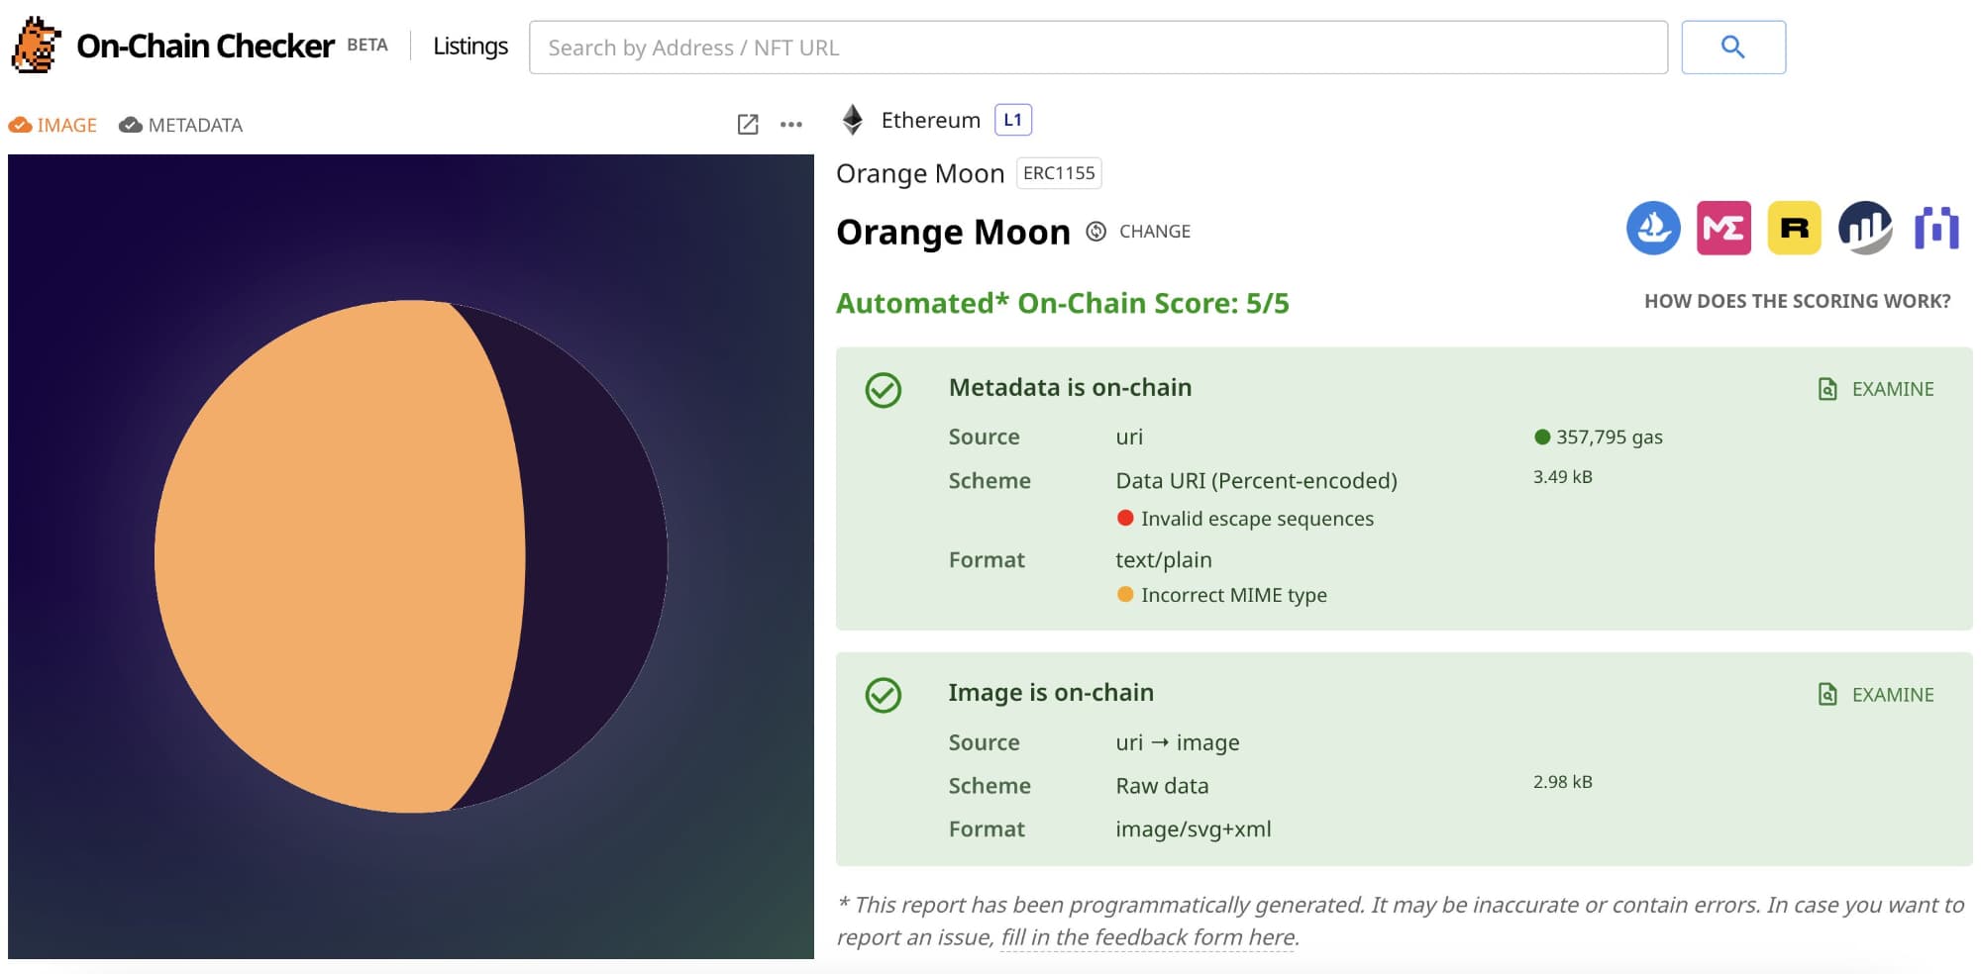Open the Listings page

click(x=470, y=47)
